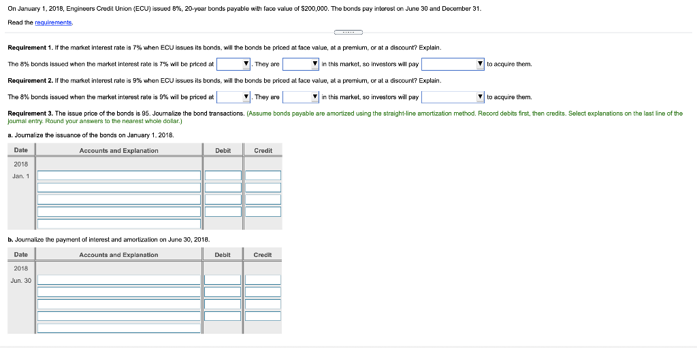Click fourth account field for Jan. 1 entry
697x348 pixels.
pos(119,212)
